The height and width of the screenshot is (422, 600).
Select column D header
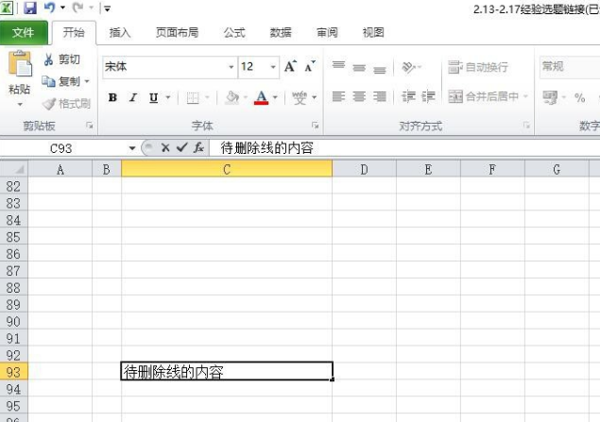365,169
